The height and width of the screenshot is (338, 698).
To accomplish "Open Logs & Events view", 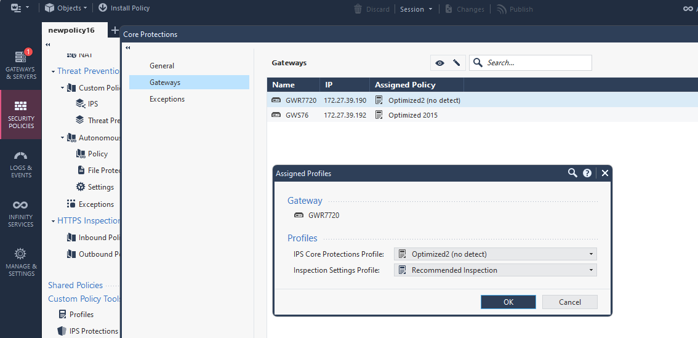I will [21, 164].
